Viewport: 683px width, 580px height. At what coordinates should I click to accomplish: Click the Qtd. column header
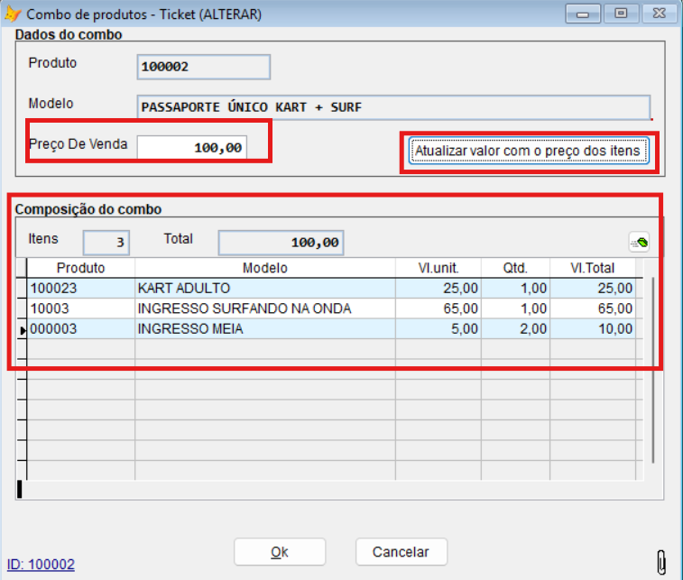pos(514,268)
